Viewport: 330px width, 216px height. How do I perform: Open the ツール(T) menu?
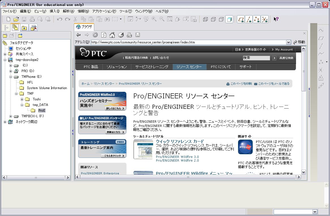coord(126,11)
